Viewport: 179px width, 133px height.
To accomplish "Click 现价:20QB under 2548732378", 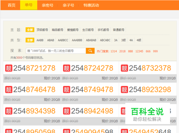I will point(168,78).
